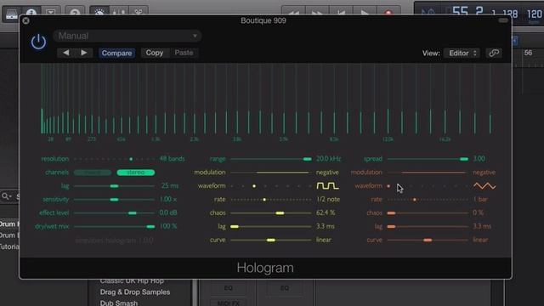Screen dimensions: 544x306
Task: Click the spread curve slider handle
Action: (x=428, y=240)
